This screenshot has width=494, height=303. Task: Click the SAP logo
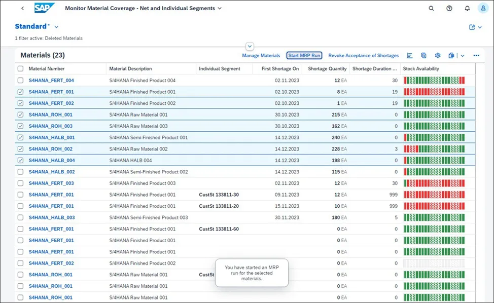(x=45, y=8)
